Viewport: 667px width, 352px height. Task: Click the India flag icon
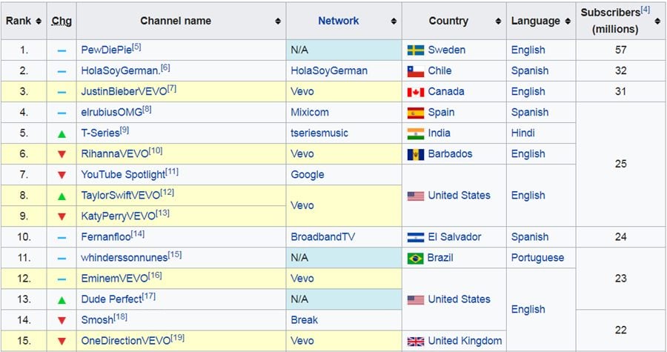point(415,133)
